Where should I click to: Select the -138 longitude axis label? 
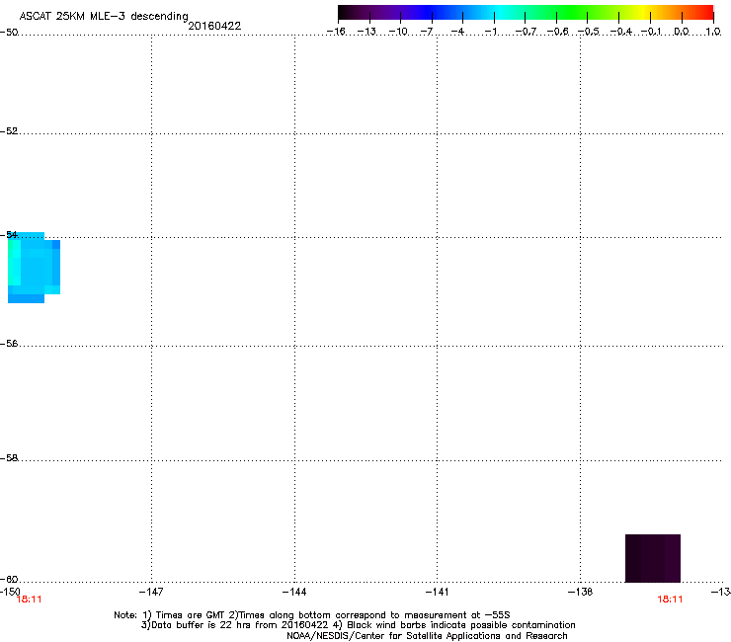point(580,592)
